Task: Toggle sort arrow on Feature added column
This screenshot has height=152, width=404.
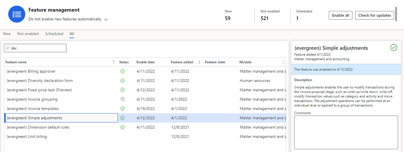Action: click(x=199, y=62)
